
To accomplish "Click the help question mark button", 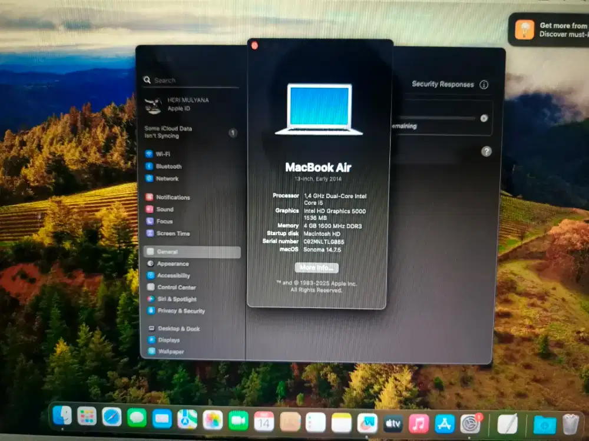I will click(486, 152).
